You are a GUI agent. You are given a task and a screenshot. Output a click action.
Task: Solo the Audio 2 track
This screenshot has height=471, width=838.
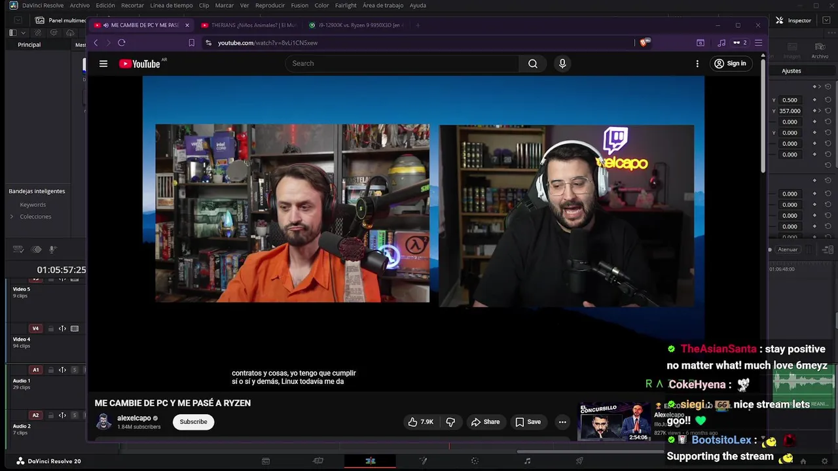click(x=75, y=415)
